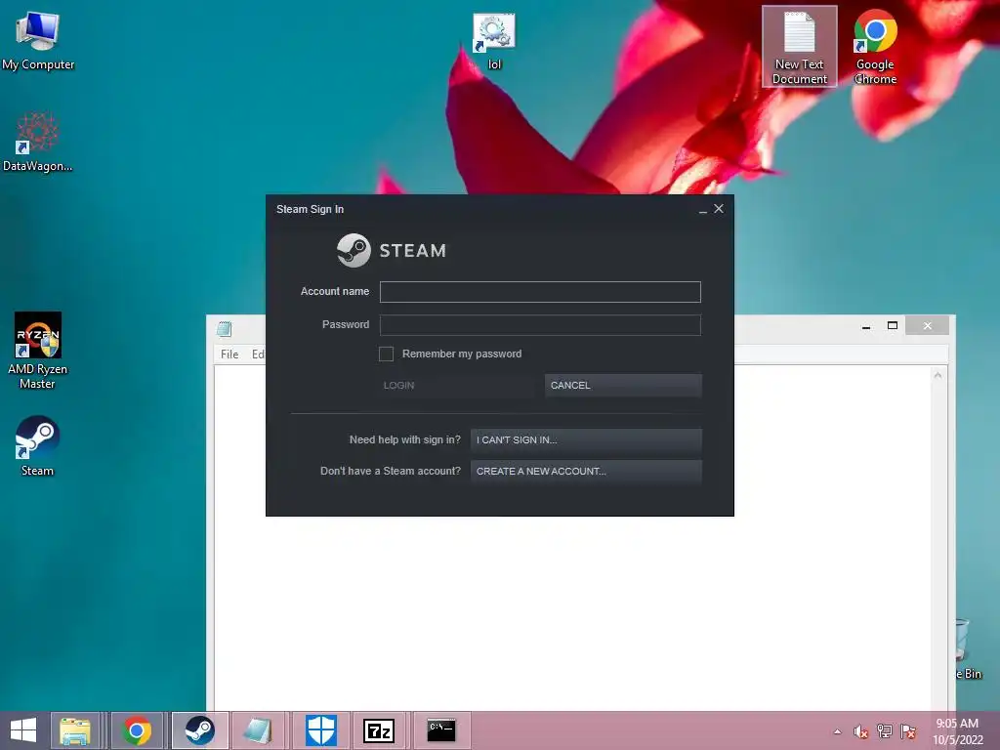Open the My Computer desktop icon
The width and height of the screenshot is (1000, 750).
click(x=38, y=41)
